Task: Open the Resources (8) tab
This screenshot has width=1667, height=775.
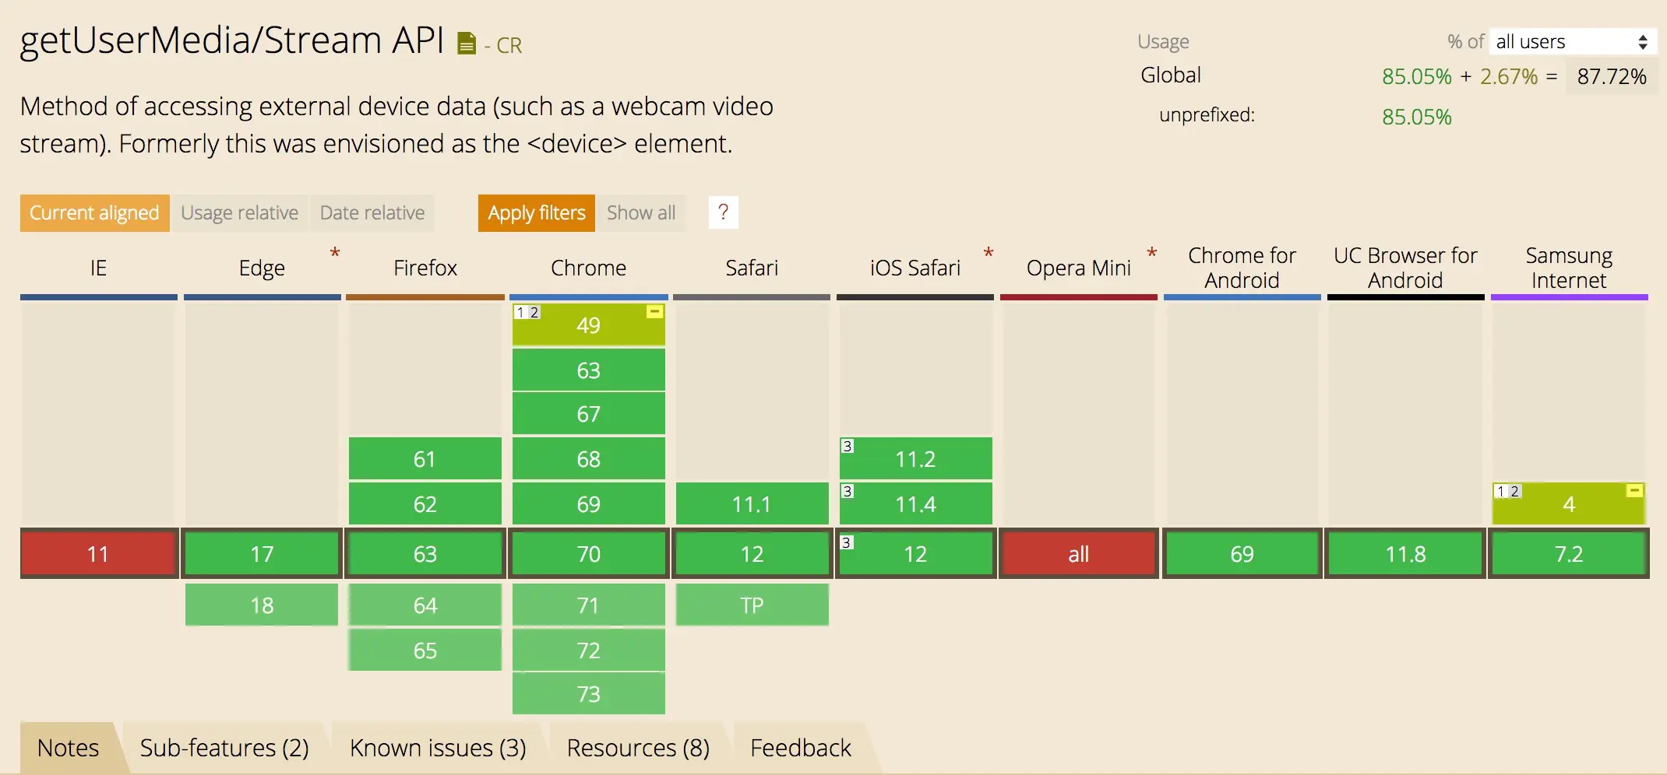Action: pos(638,748)
